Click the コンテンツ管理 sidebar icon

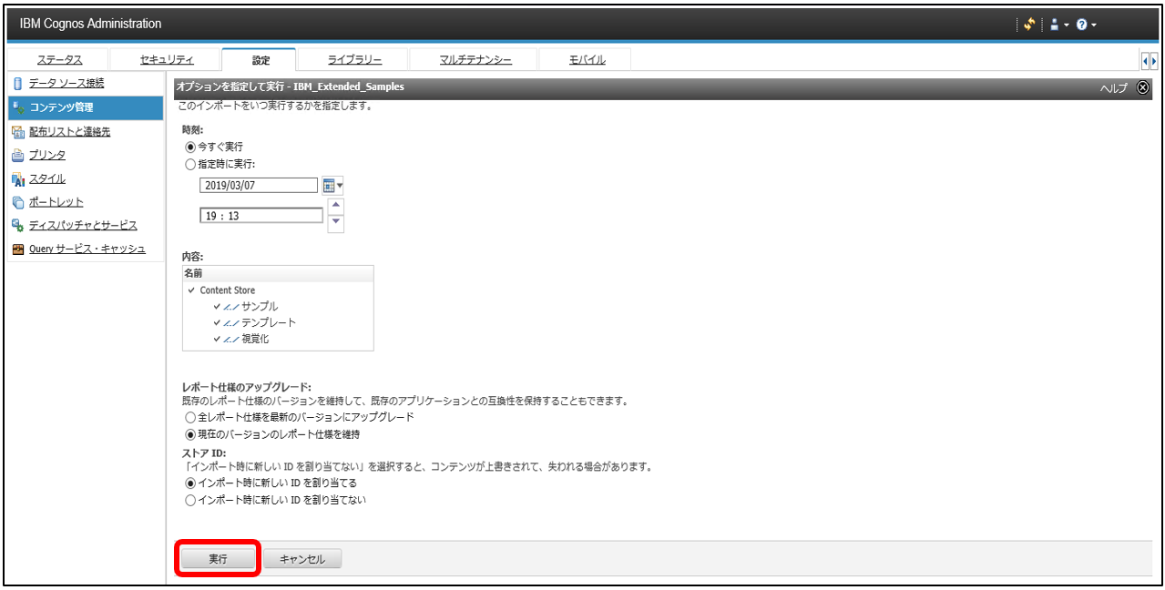click(18, 107)
